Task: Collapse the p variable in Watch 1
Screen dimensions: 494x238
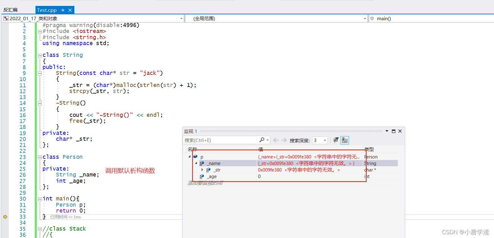Action: pyautogui.click(x=190, y=157)
